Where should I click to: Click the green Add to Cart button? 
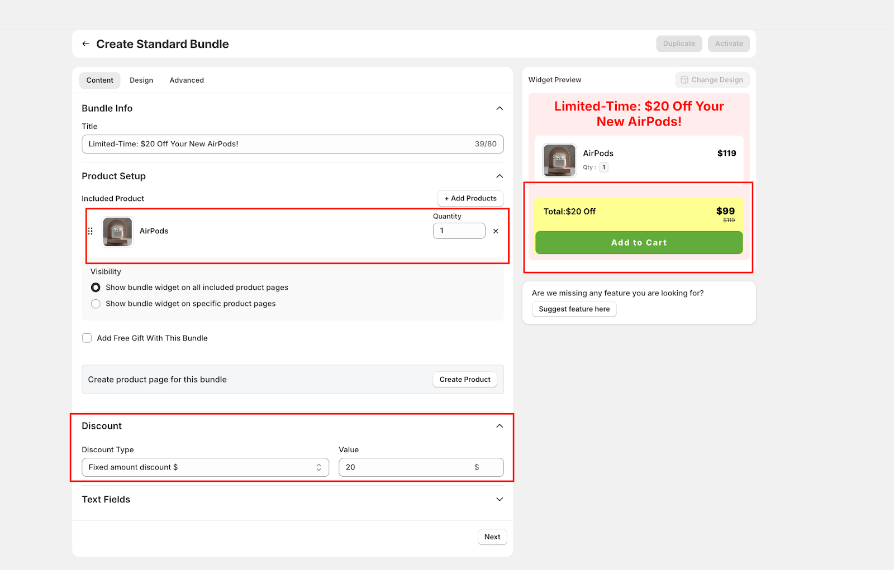coord(639,243)
